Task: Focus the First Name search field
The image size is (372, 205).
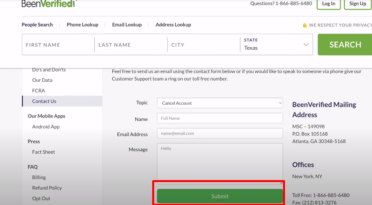Action: (58, 45)
